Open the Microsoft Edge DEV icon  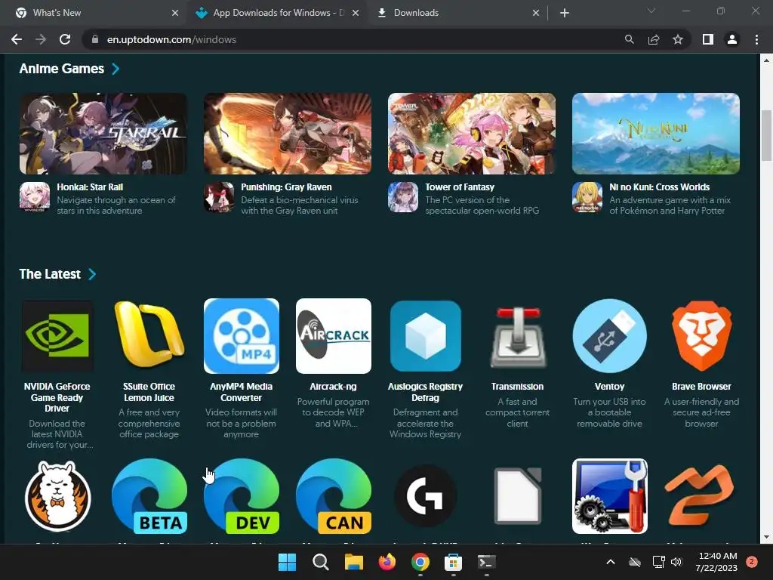coord(242,496)
